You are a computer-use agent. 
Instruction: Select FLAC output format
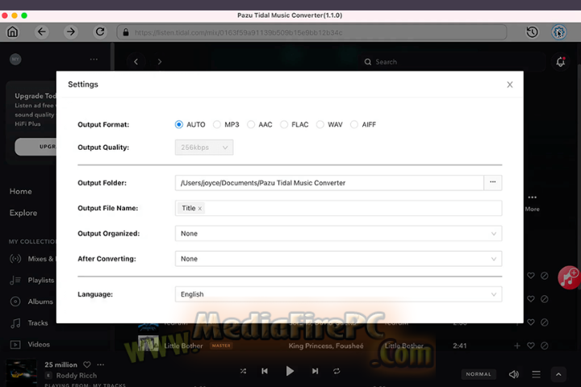click(284, 124)
